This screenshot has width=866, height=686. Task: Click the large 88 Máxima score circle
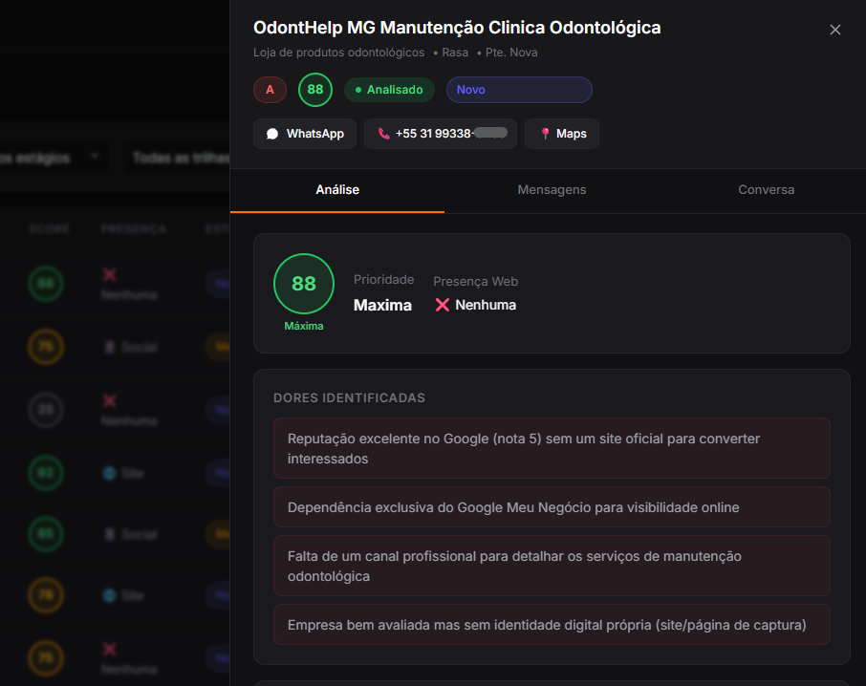304,284
